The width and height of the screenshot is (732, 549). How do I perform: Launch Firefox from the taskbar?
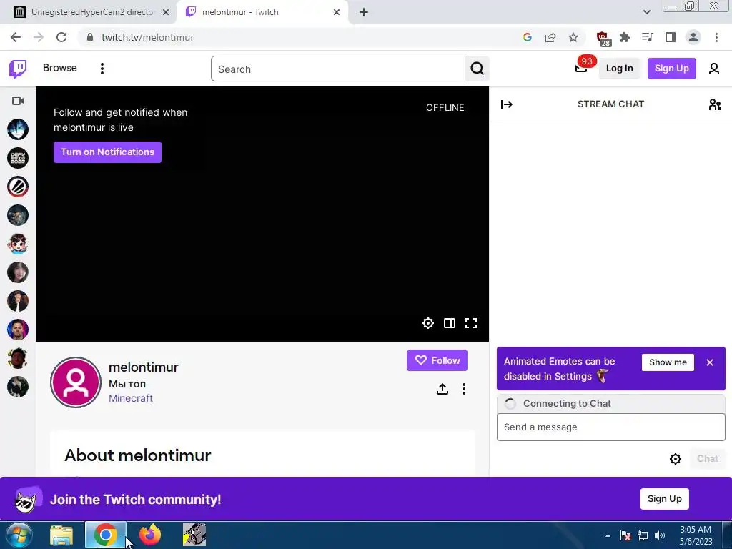[x=150, y=535]
